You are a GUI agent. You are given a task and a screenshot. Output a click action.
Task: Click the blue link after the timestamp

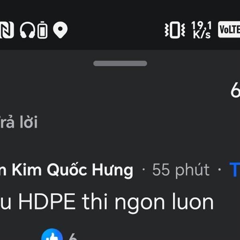pos(234,170)
